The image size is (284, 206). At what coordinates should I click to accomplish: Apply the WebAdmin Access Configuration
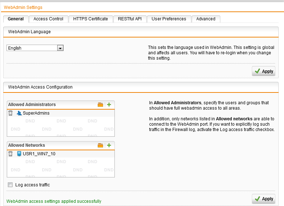point(264,199)
